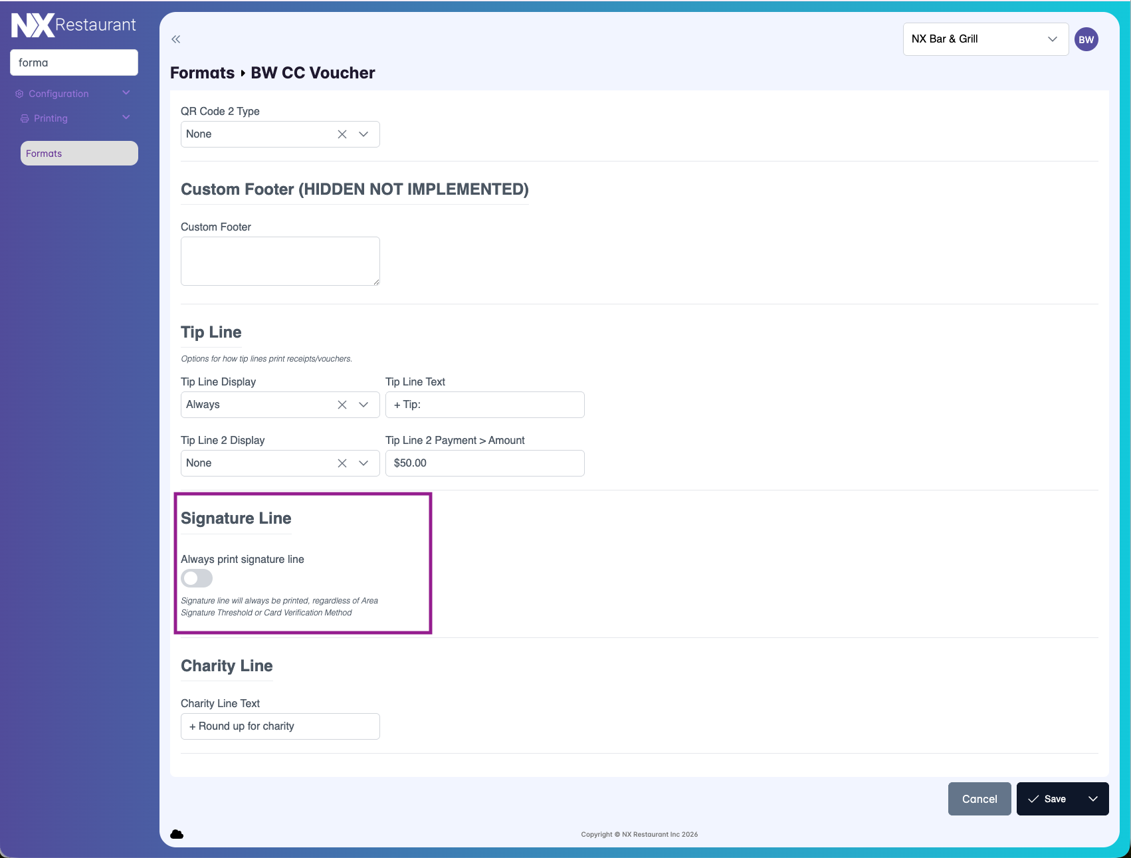This screenshot has width=1131, height=858.
Task: Open the QR Code 2 Type dropdown
Action: pyautogui.click(x=363, y=134)
